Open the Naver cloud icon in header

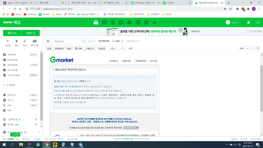(129, 23)
